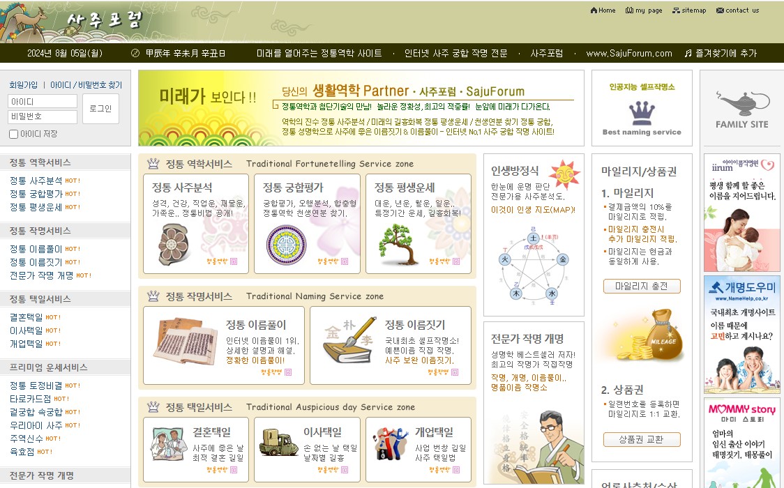
Task: Click the 마일리지 충전시 추가 마일리지 적립 text
Action: (x=642, y=234)
